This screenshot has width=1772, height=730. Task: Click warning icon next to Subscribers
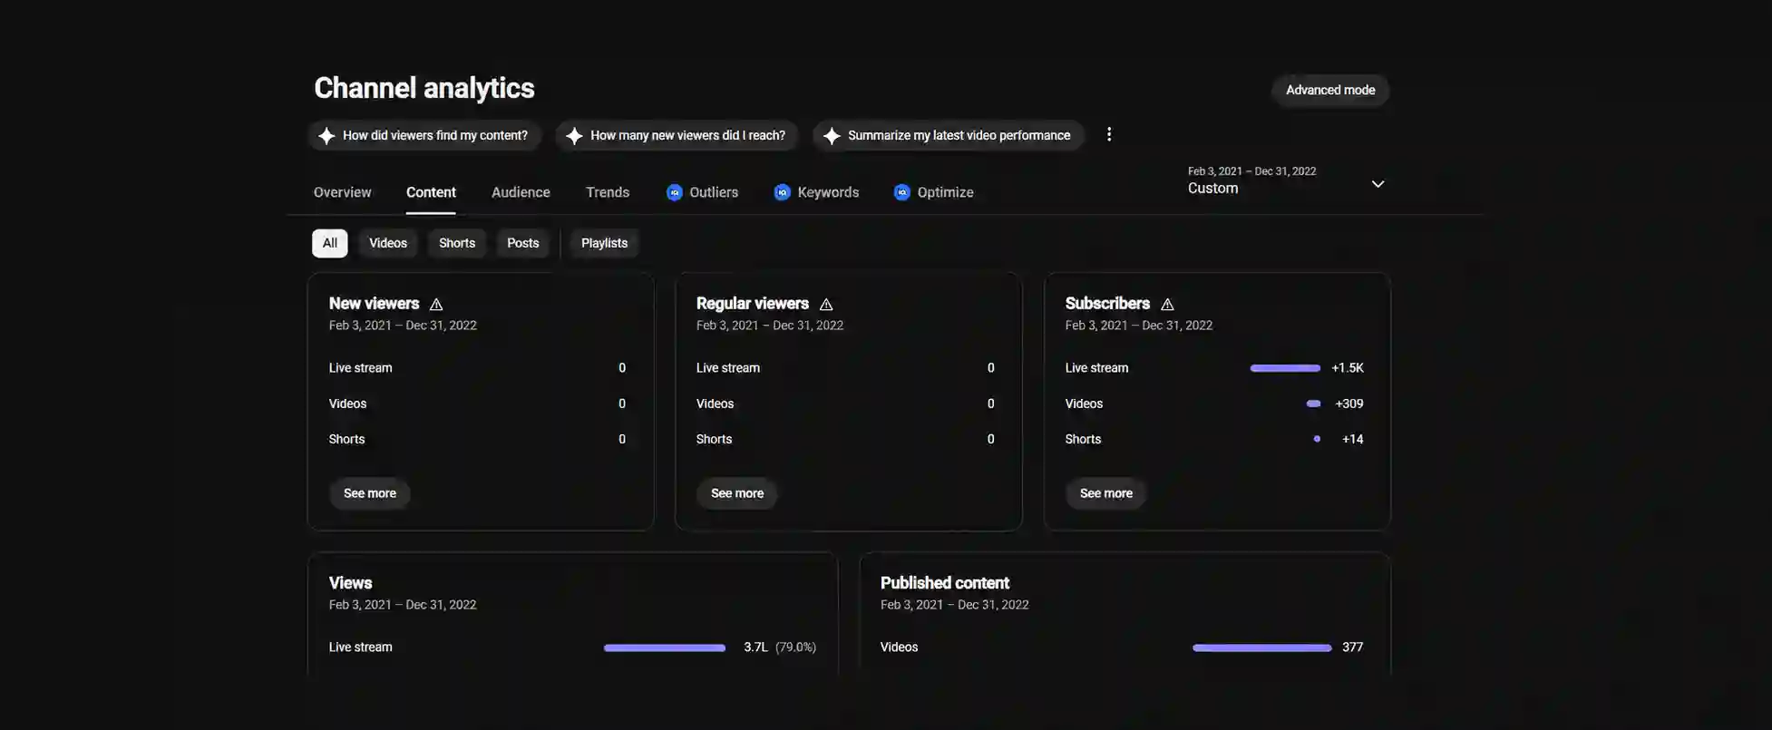[1167, 304]
